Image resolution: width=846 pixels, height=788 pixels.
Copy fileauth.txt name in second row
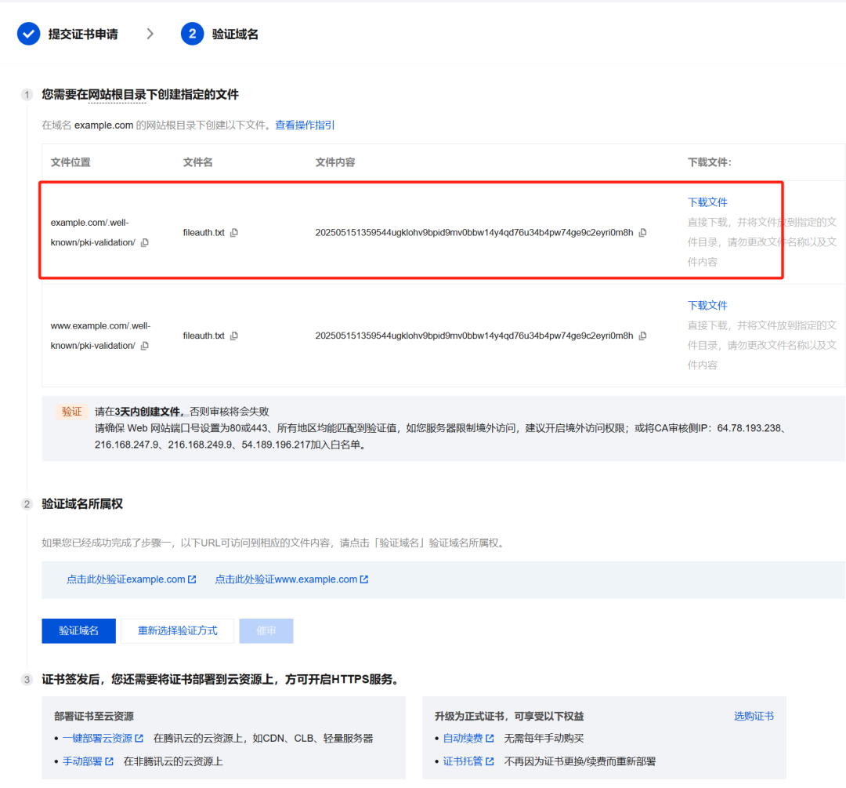[234, 336]
